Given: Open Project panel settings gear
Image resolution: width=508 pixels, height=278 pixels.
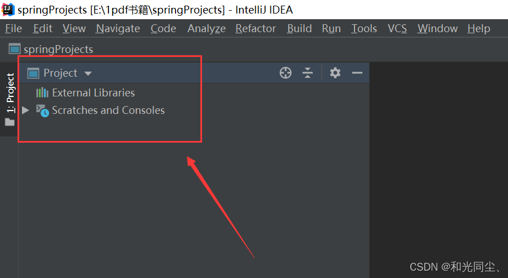Looking at the screenshot, I should click(335, 73).
